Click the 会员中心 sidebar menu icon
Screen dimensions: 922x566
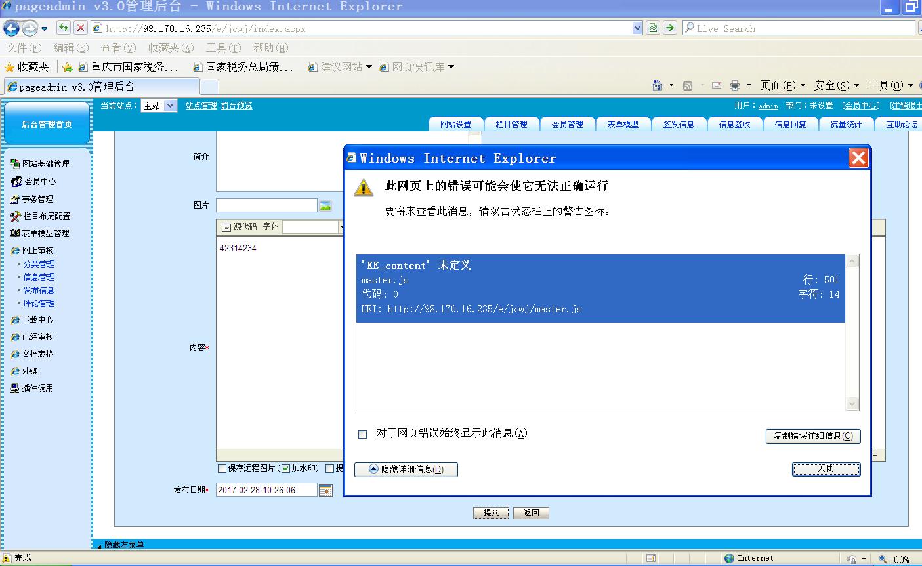(x=16, y=182)
